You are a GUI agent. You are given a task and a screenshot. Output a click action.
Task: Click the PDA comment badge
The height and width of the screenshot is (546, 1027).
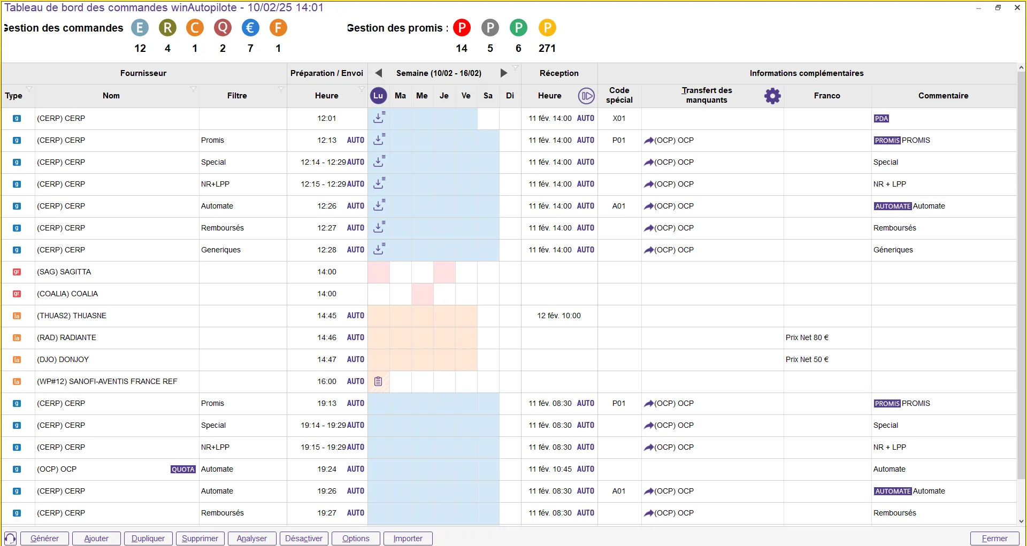[x=882, y=118]
